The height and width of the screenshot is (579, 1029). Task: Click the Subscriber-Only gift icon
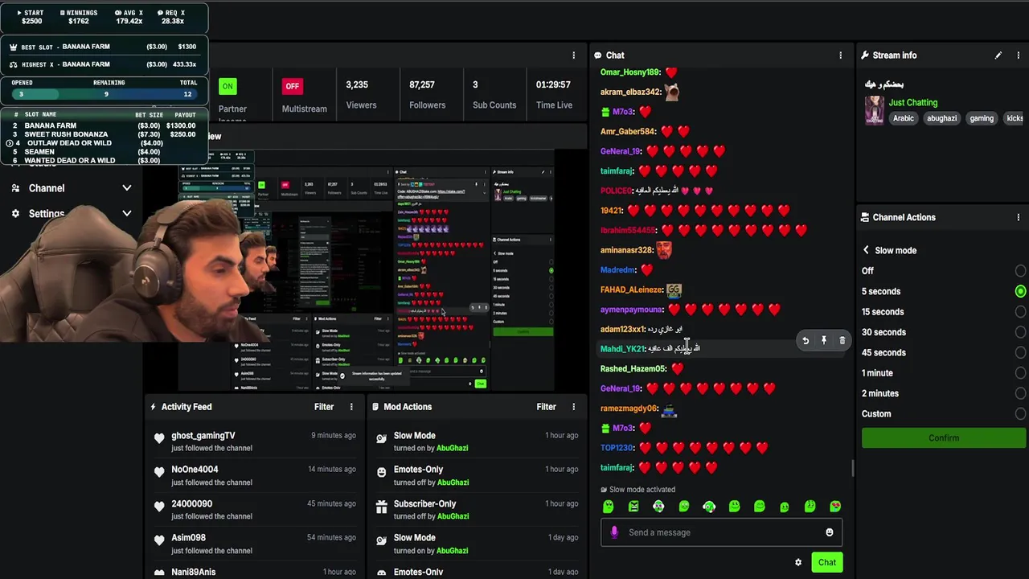[381, 507]
